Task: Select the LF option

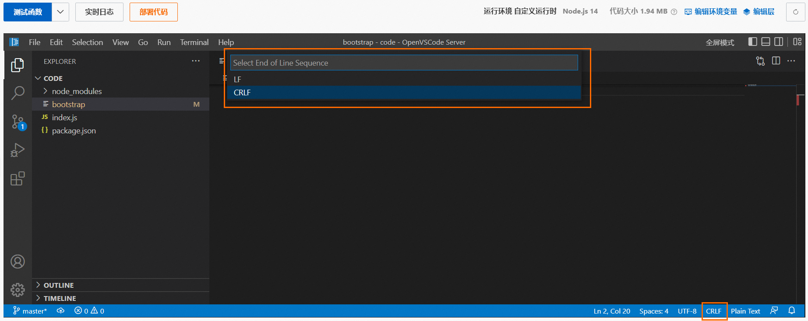Action: click(x=404, y=79)
